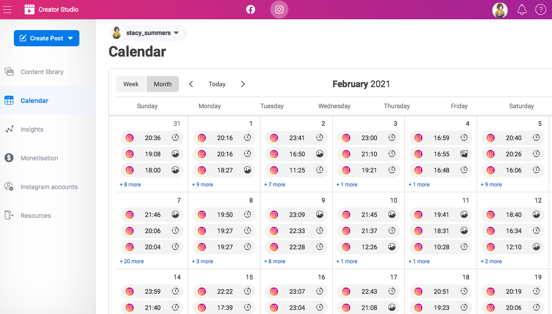The width and height of the screenshot is (552, 314).
Task: Open the help question mark menu
Action: pos(540,9)
